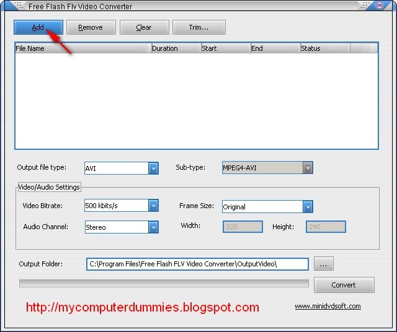This screenshot has height=332, width=397.
Task: Start conversion with the Convert button
Action: 344,285
